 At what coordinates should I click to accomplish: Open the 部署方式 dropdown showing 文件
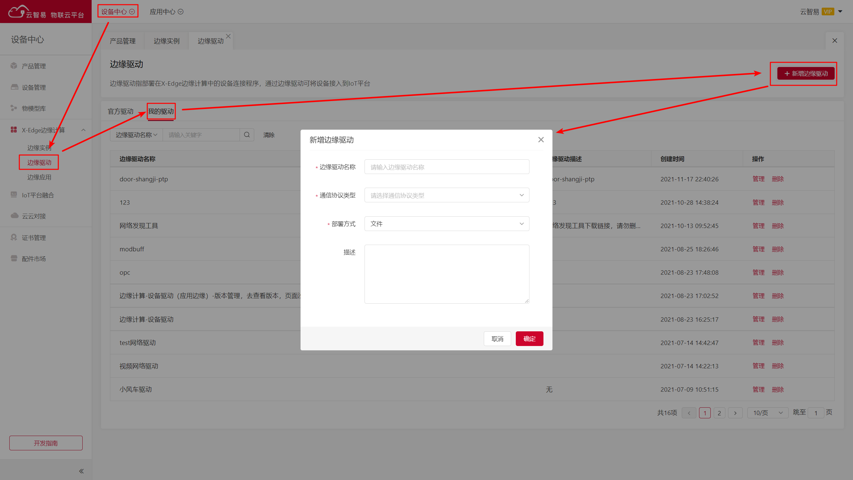pyautogui.click(x=446, y=224)
